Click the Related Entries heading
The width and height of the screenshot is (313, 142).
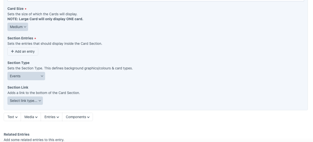click(x=16, y=134)
